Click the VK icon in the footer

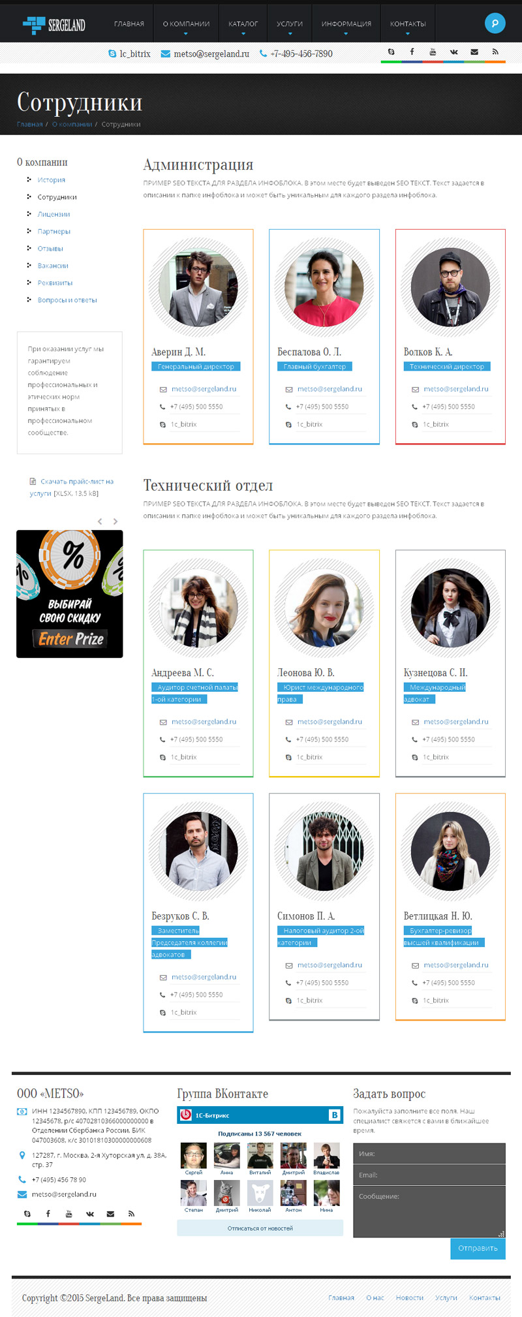pos(89,1214)
